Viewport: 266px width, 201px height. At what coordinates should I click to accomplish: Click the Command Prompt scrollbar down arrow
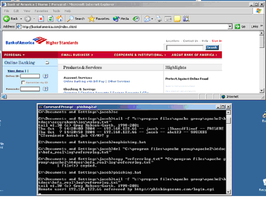coord(228,192)
